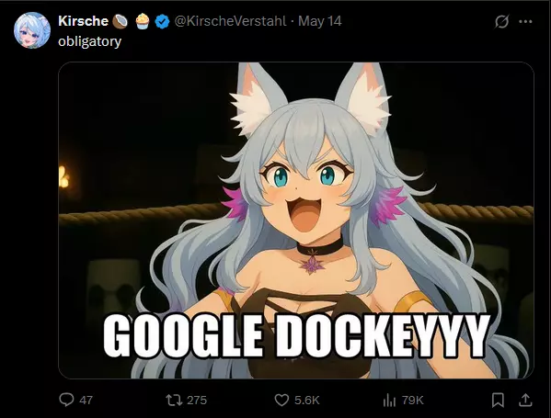
Task: Bookmark this post with the bookmark icon
Action: [498, 400]
